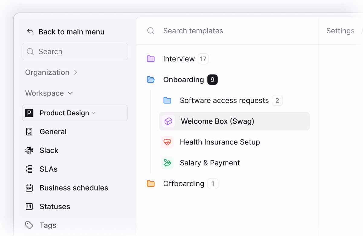
Task: Click the Product Design dropdown chevron
Action: tap(93, 113)
